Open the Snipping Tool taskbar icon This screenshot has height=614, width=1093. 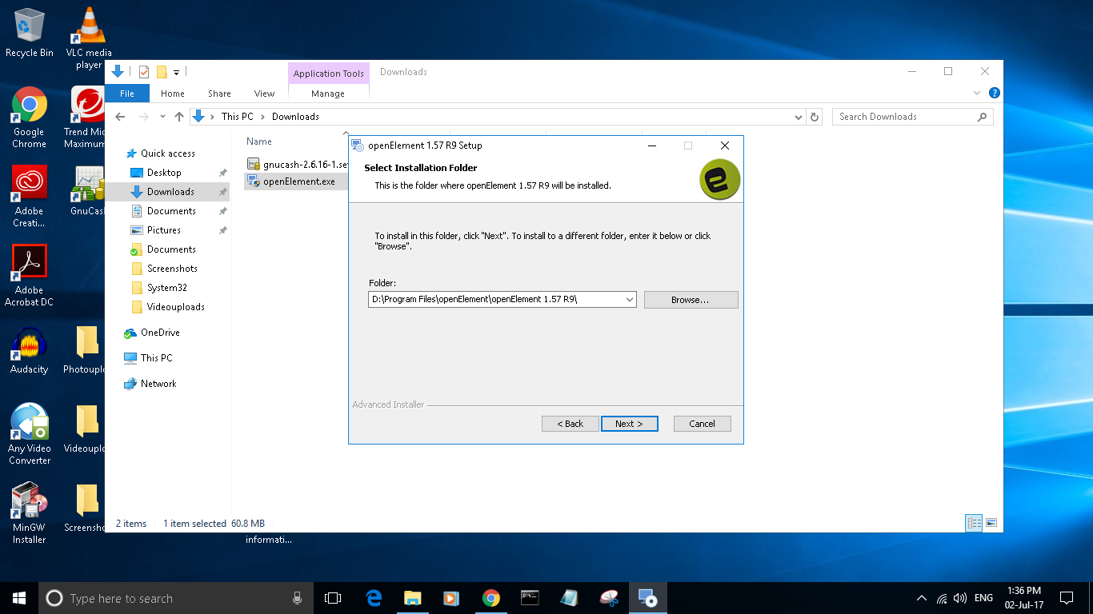click(x=609, y=598)
